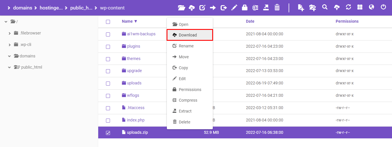The image size is (392, 147).
Task: Select public_html in the folder tree
Action: tap(32, 67)
